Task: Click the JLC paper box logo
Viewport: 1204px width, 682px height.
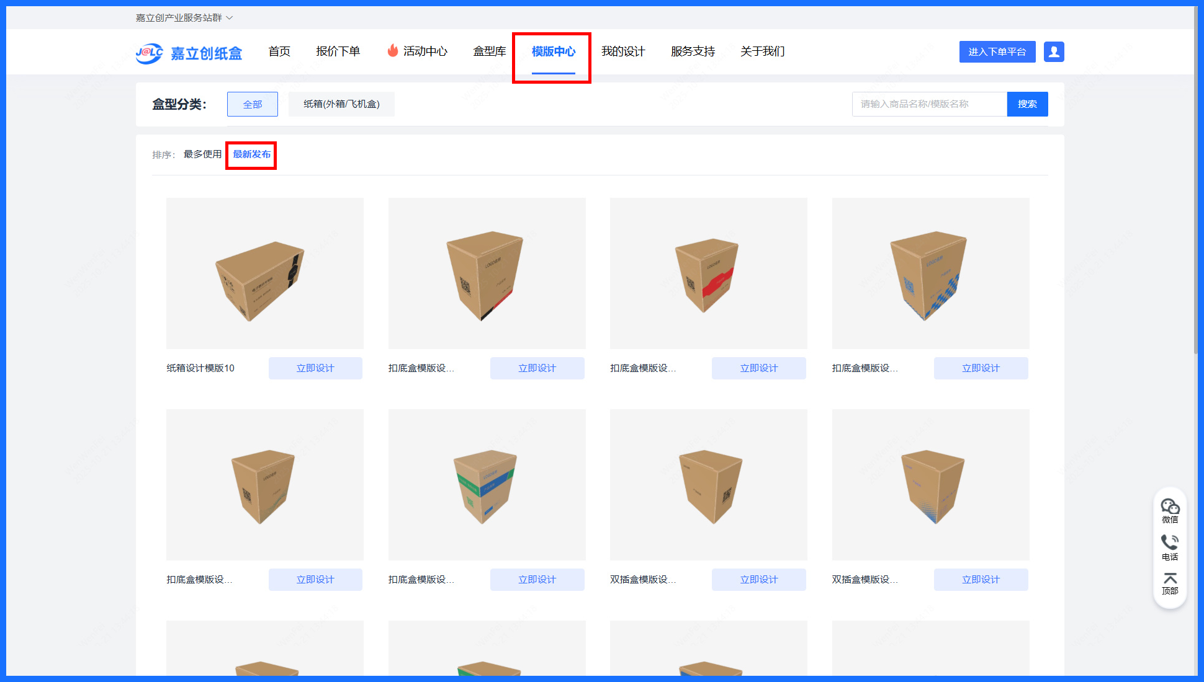Action: [189, 53]
